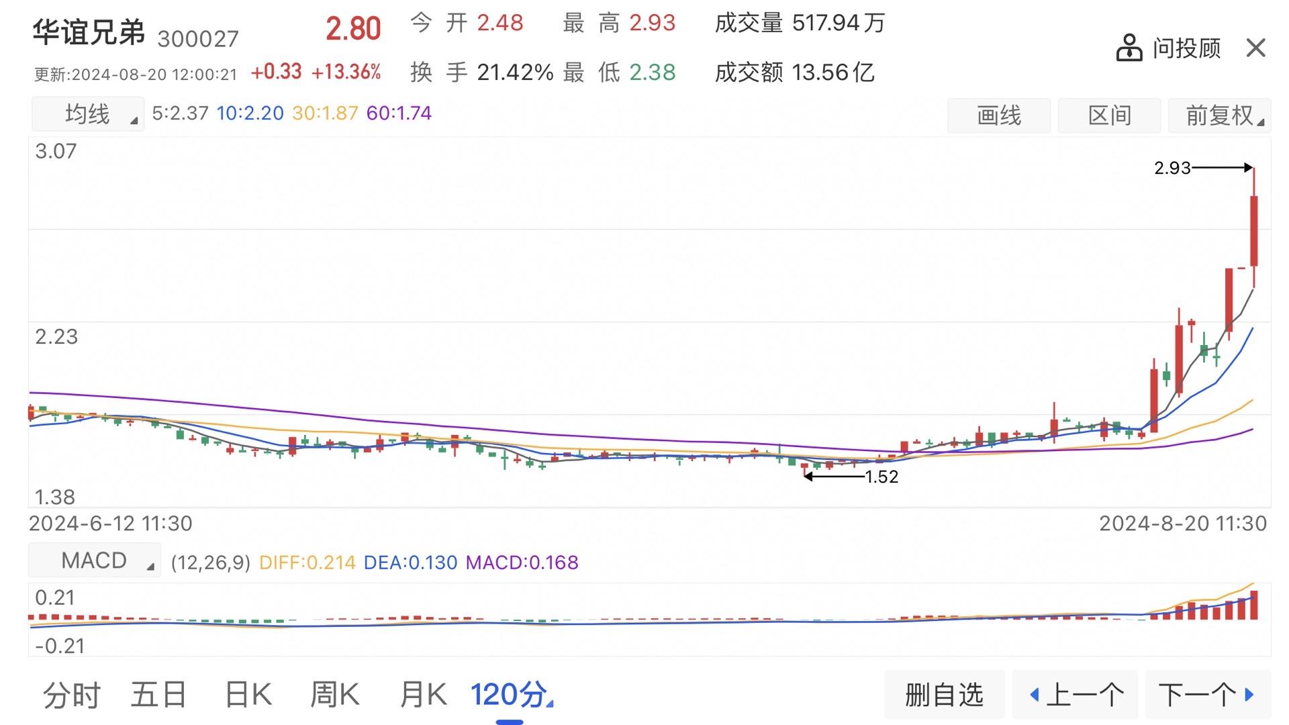Go to previous stock with 上一个
1289x725 pixels.
pos(1076,695)
